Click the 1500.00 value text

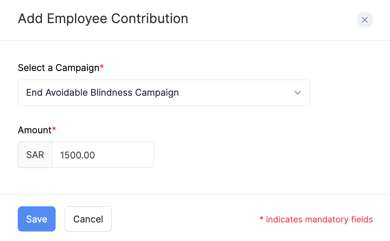(x=78, y=155)
